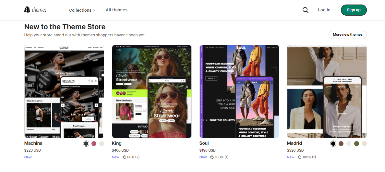The height and width of the screenshot is (172, 385).
Task: Click the New to the Theme Store heading
Action: click(x=65, y=27)
